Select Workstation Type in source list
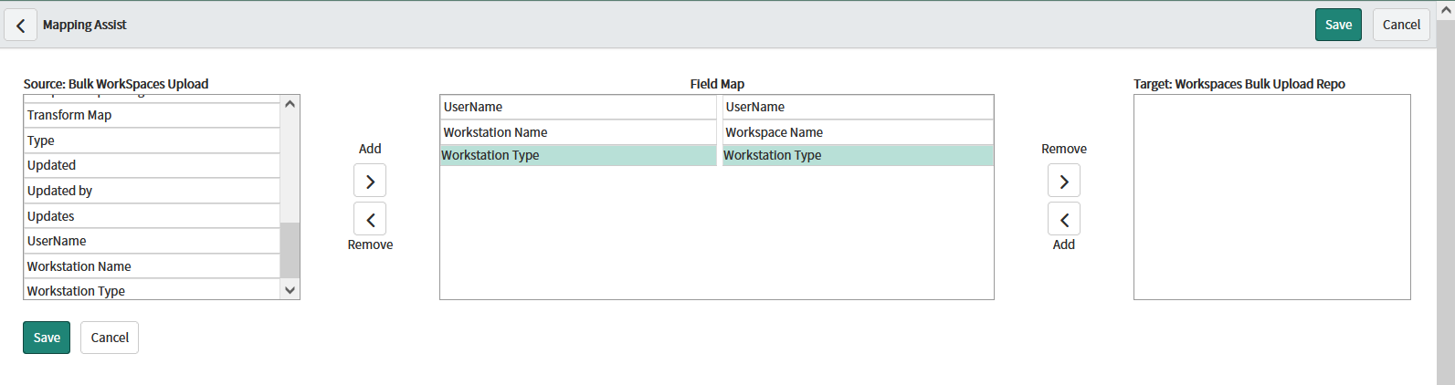Viewport: 1455px width, 385px height. [152, 290]
